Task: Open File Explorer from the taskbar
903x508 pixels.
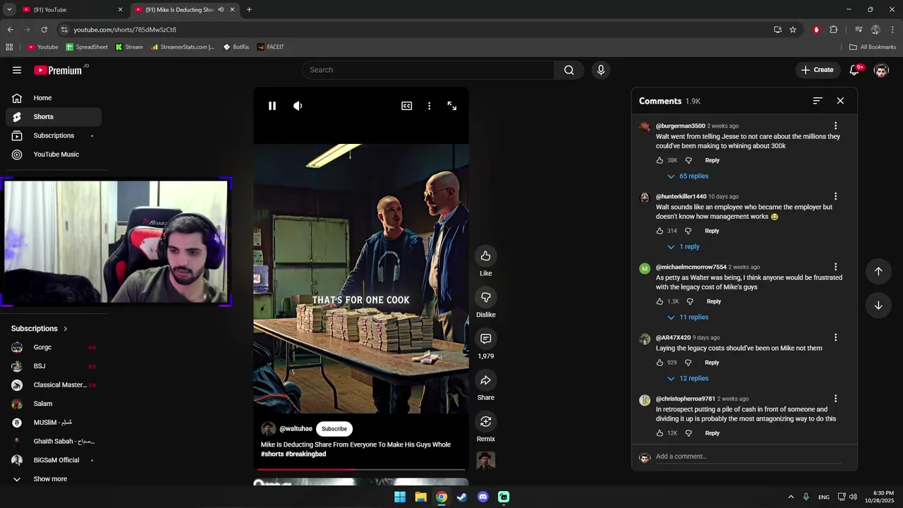Action: 420,497
